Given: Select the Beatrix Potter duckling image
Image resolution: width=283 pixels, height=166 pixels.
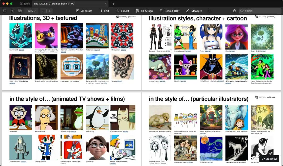Looking at the screenshot, I should tap(160, 117).
